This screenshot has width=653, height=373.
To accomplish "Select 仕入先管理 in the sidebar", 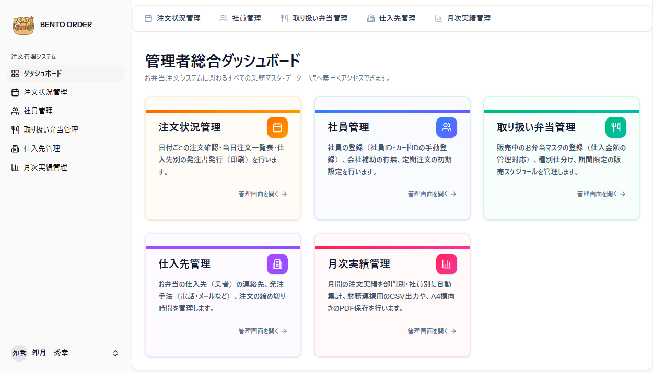I will pyautogui.click(x=65, y=149).
